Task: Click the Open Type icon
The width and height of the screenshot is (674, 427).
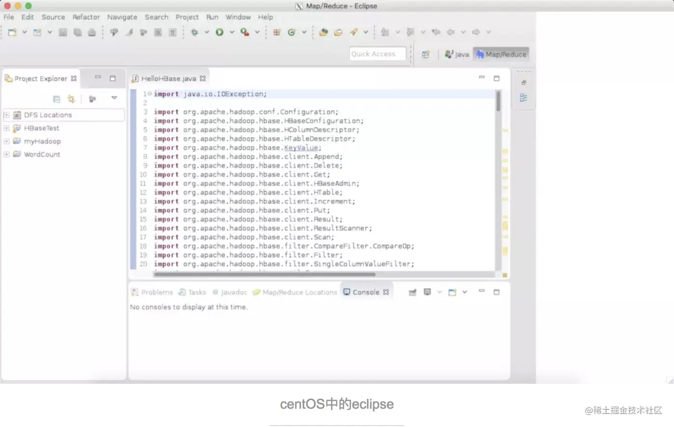Action: [x=324, y=32]
